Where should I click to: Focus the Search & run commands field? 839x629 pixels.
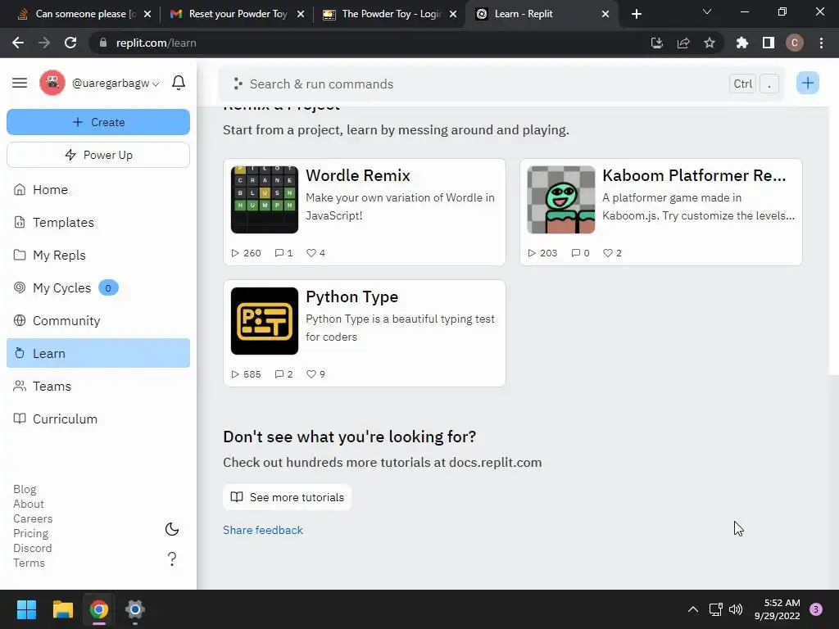[501, 84]
